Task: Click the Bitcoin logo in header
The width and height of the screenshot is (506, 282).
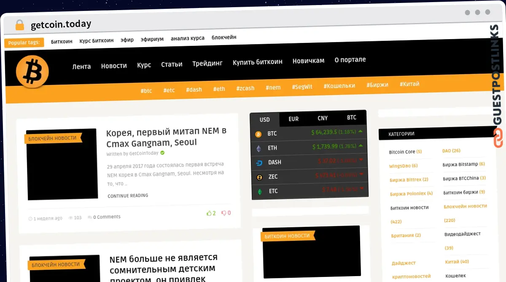Action: click(32, 72)
